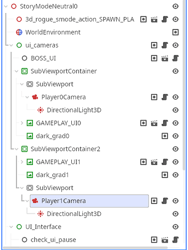This screenshot has width=188, height=250.
Task: Toggle ui_cameras visibility eye
Action: 176,45
